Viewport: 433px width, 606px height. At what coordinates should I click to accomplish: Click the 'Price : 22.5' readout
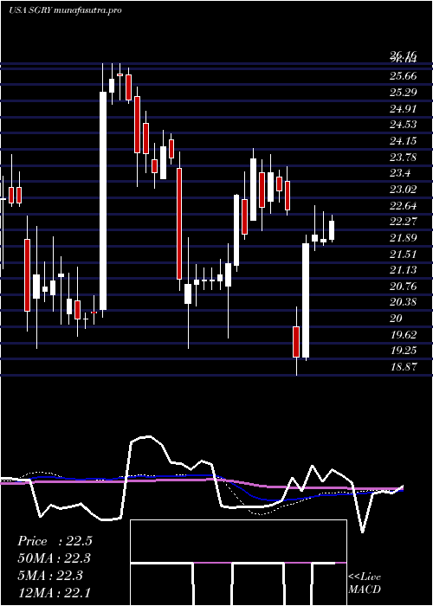(x=55, y=541)
